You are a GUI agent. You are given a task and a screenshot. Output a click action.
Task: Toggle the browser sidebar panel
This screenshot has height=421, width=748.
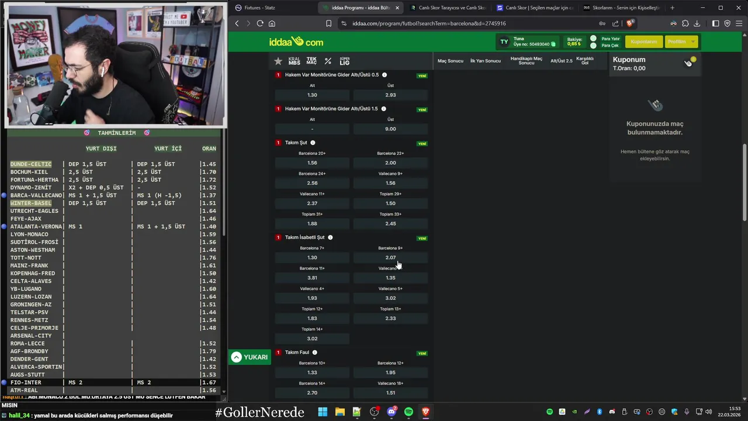(x=716, y=23)
